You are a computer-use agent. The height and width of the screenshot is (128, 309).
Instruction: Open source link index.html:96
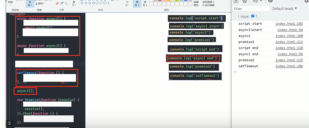click(290, 54)
